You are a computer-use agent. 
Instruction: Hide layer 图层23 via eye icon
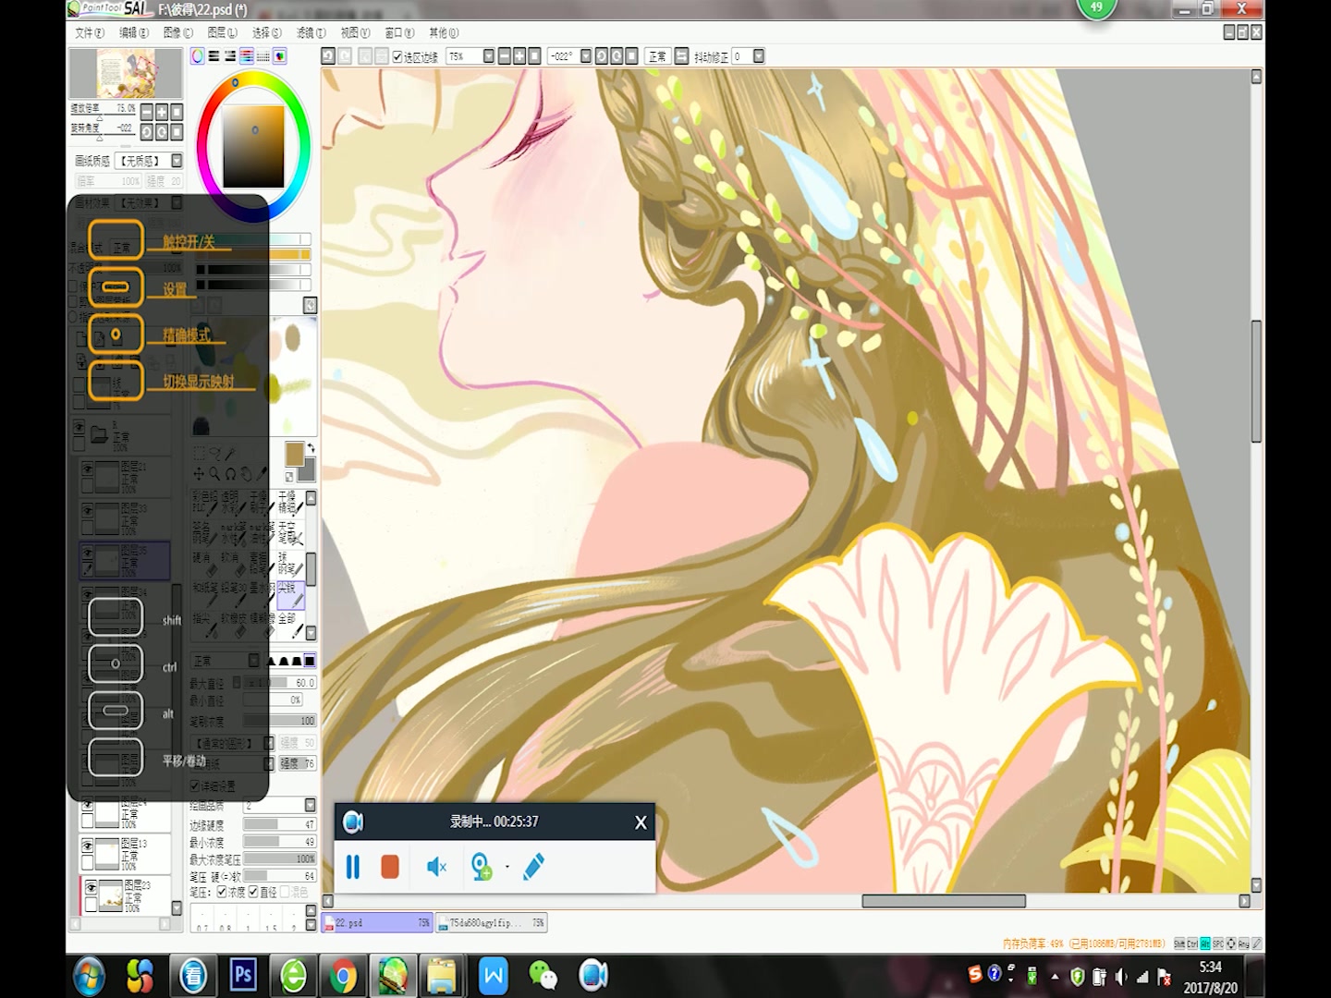[91, 887]
